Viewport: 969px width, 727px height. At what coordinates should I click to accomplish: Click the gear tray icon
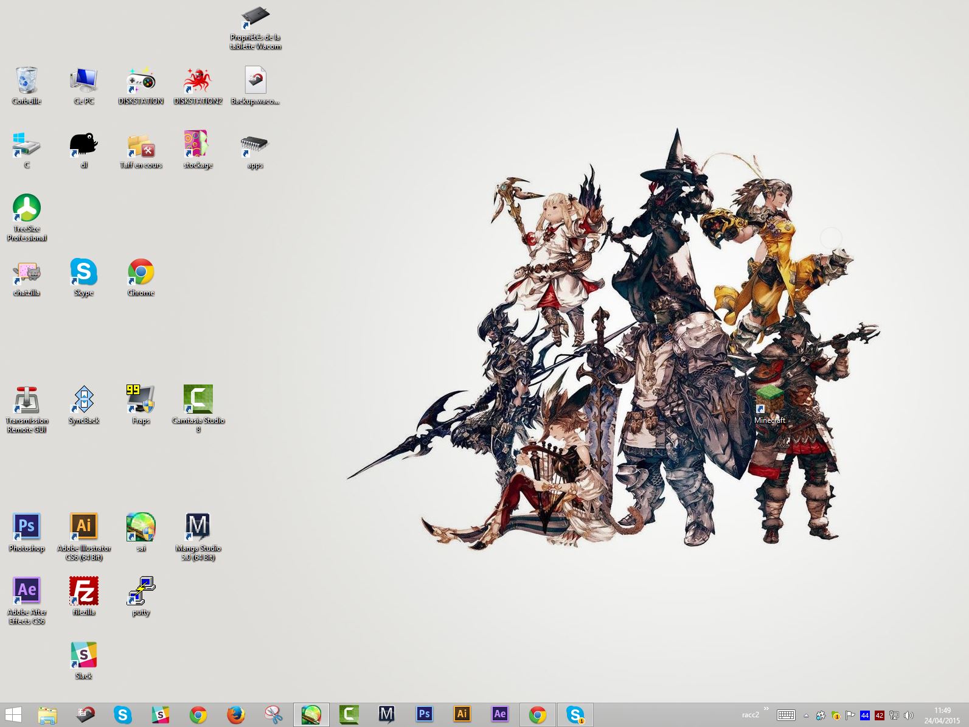click(x=821, y=715)
